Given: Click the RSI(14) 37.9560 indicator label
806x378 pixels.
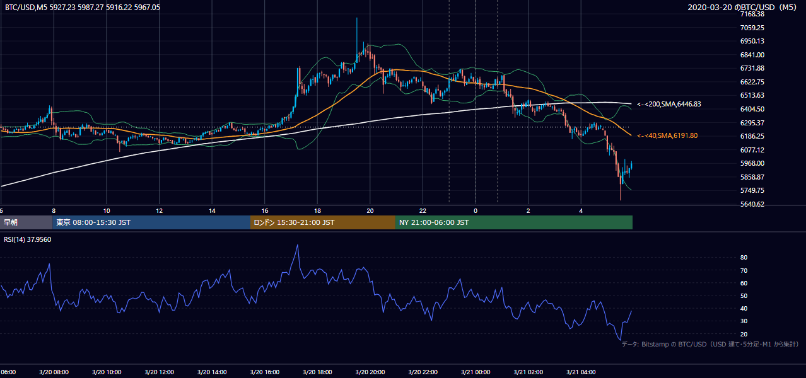Looking at the screenshot, I should [x=28, y=239].
